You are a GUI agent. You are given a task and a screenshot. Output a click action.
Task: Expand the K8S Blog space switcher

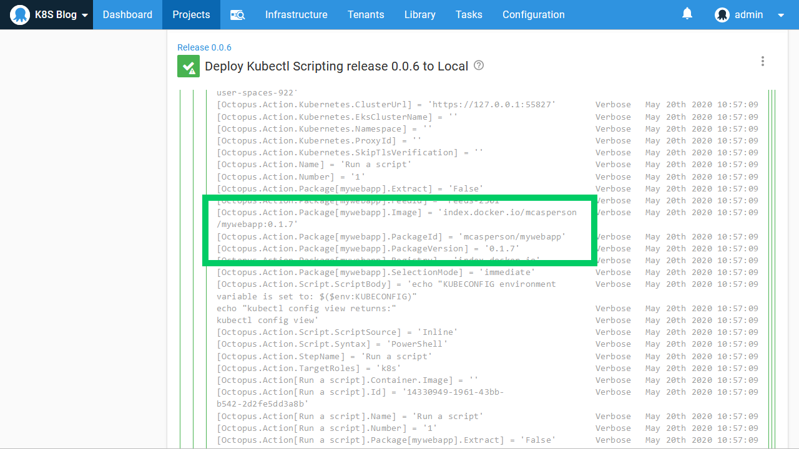(x=84, y=15)
